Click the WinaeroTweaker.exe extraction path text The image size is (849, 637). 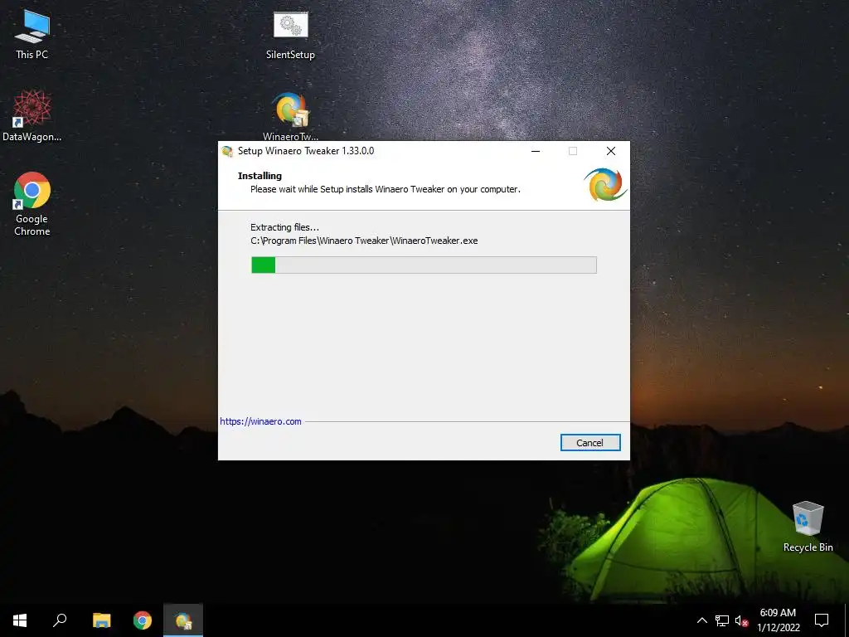364,241
